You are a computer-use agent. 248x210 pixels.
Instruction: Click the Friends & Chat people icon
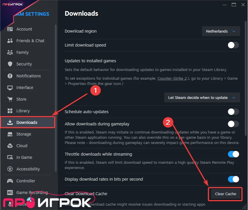tap(10, 41)
